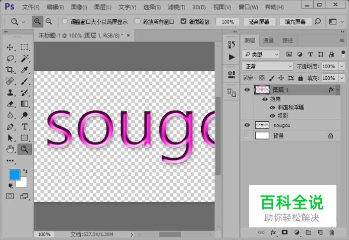Collapse effects list of 图层 1
Screen dimensions: 349x240
pos(337,90)
